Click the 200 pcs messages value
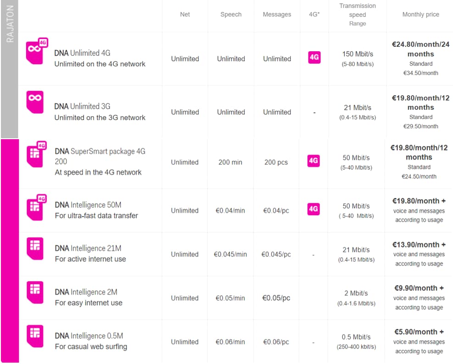 (276, 162)
